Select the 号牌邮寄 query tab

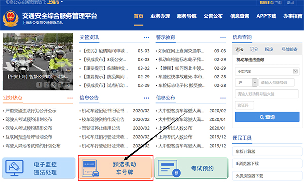[289, 49]
